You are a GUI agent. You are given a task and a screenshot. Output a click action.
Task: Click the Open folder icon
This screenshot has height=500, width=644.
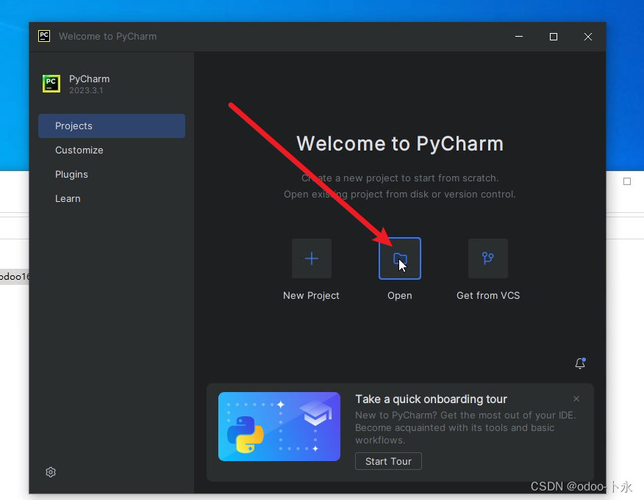pyautogui.click(x=400, y=258)
